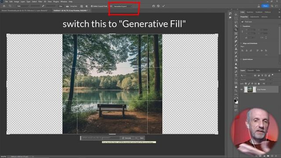Select the Path Selection tool

(236, 79)
